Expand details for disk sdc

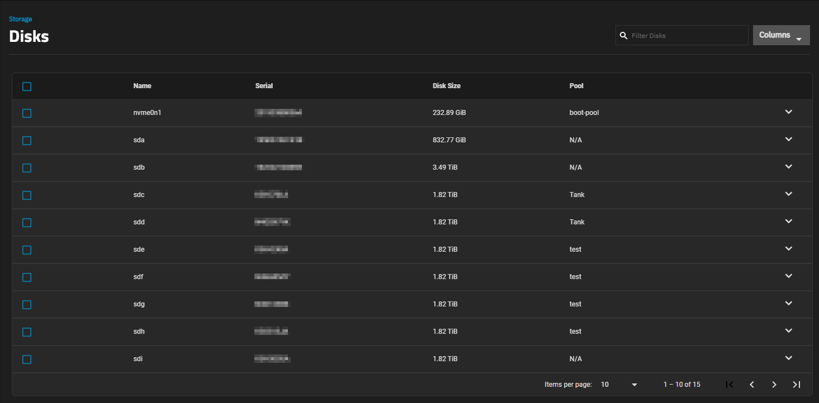[x=788, y=194]
